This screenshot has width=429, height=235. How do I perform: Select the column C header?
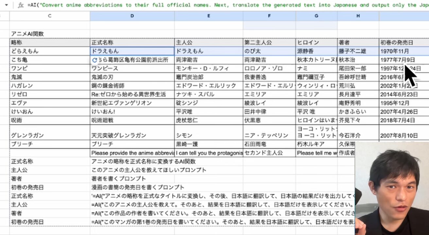(50, 16)
